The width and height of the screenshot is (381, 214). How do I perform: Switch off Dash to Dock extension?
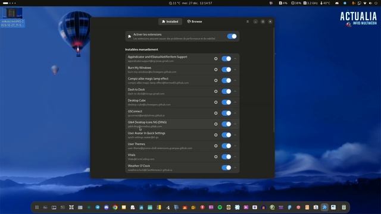click(226, 92)
